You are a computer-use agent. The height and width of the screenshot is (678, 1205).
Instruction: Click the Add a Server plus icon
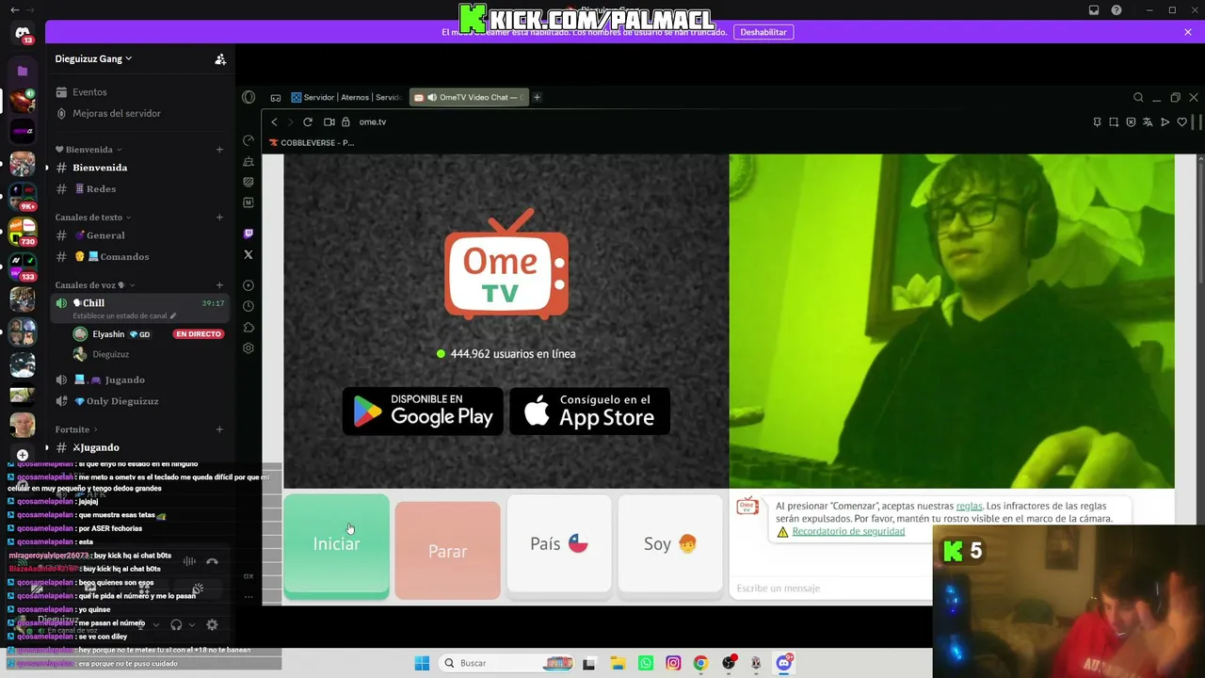point(23,455)
